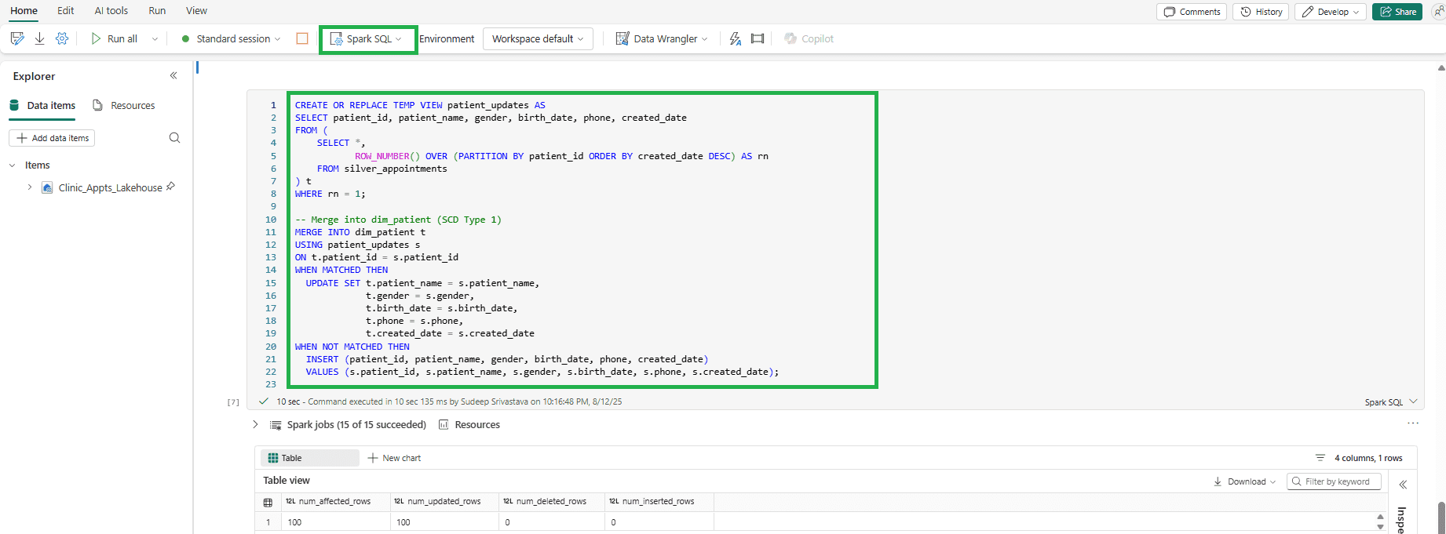The height and width of the screenshot is (534, 1446).
Task: Click the search icon in Explorer
Action: point(174,138)
